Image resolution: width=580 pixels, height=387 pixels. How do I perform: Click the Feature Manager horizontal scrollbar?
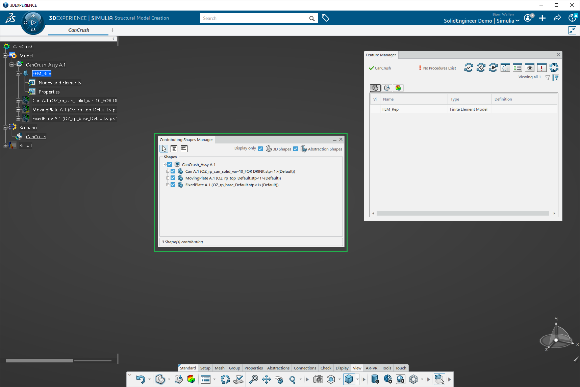(x=462, y=213)
